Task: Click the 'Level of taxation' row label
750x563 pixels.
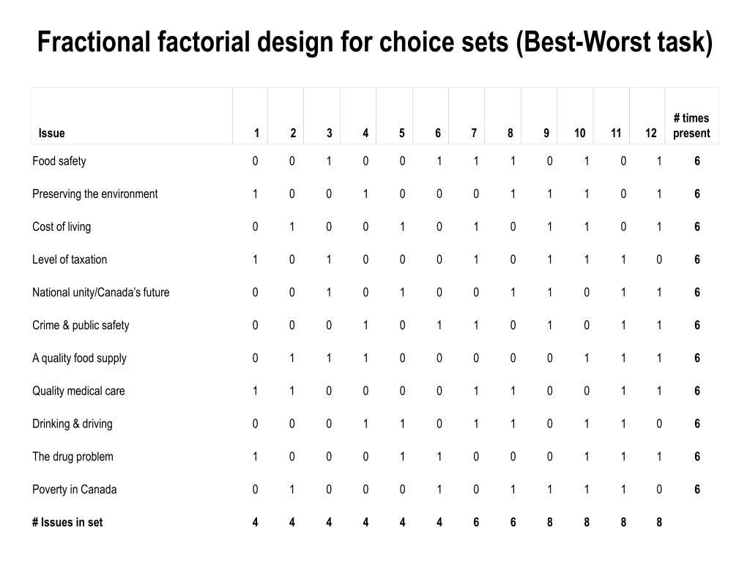Action: click(70, 260)
